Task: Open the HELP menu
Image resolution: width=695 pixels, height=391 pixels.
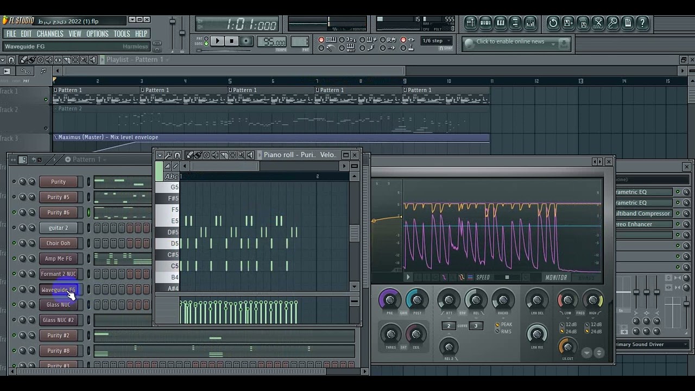Action: click(141, 34)
